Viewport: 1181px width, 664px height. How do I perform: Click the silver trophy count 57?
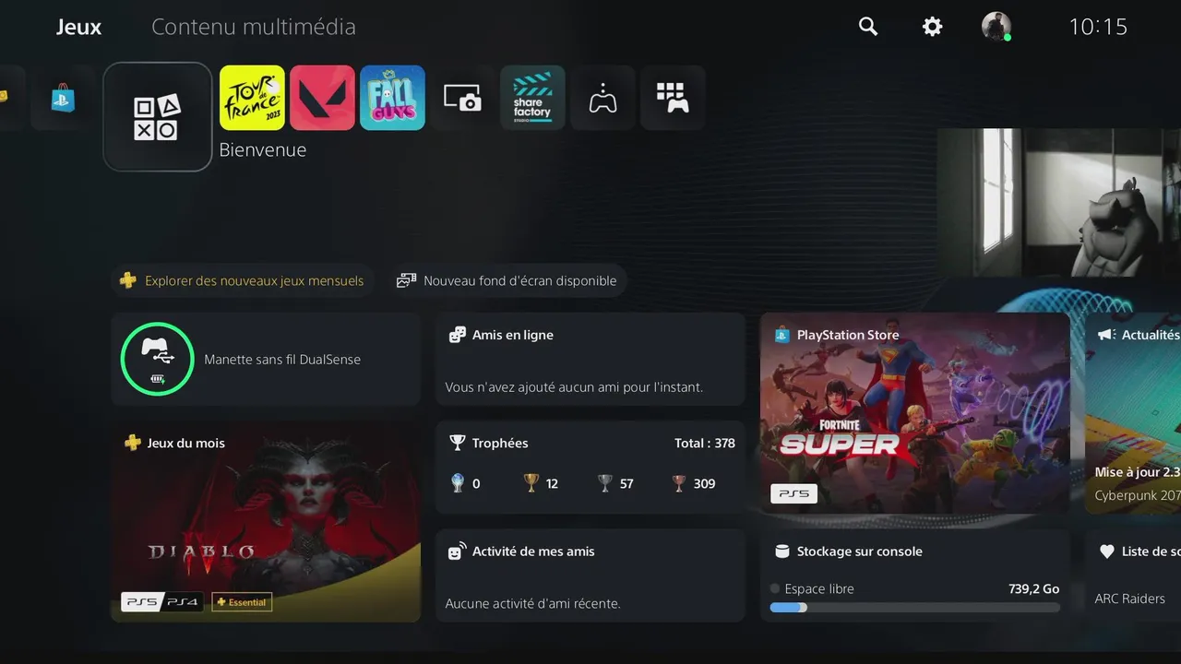tap(626, 483)
